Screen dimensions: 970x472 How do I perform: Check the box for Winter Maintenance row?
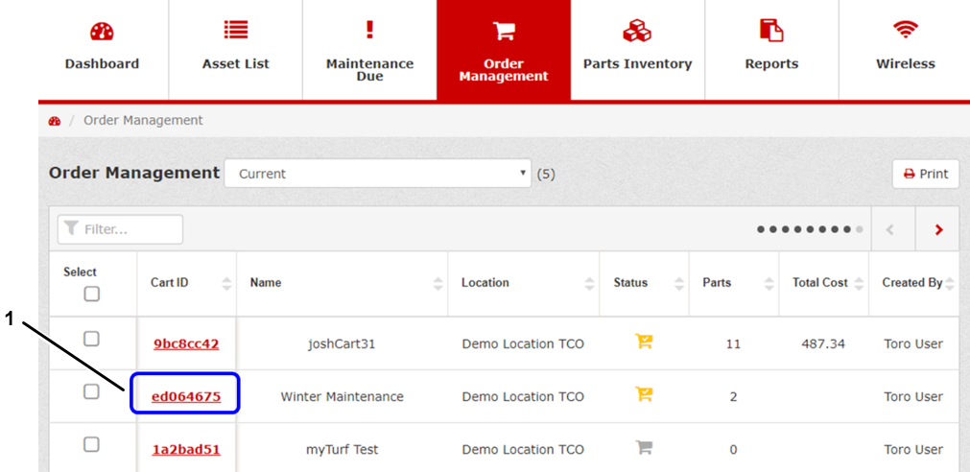91,391
